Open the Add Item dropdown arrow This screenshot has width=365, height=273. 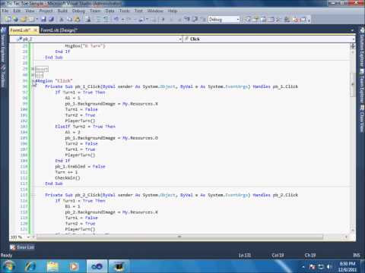coord(36,19)
